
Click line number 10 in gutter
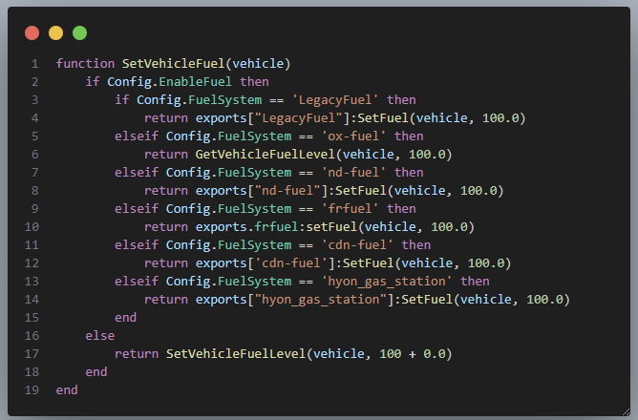click(x=32, y=227)
